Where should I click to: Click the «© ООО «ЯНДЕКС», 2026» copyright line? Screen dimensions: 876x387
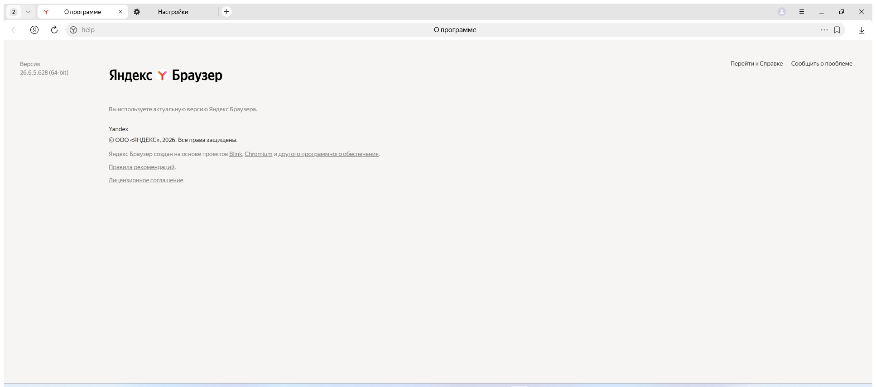tap(173, 140)
